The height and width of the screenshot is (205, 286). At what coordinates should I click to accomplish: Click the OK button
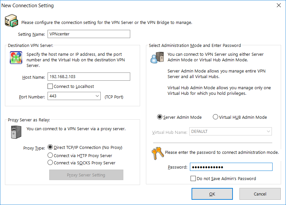(x=212, y=194)
